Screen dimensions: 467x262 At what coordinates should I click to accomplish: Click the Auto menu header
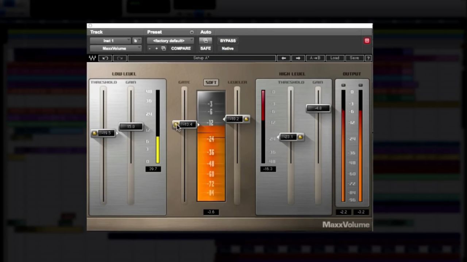pos(205,32)
